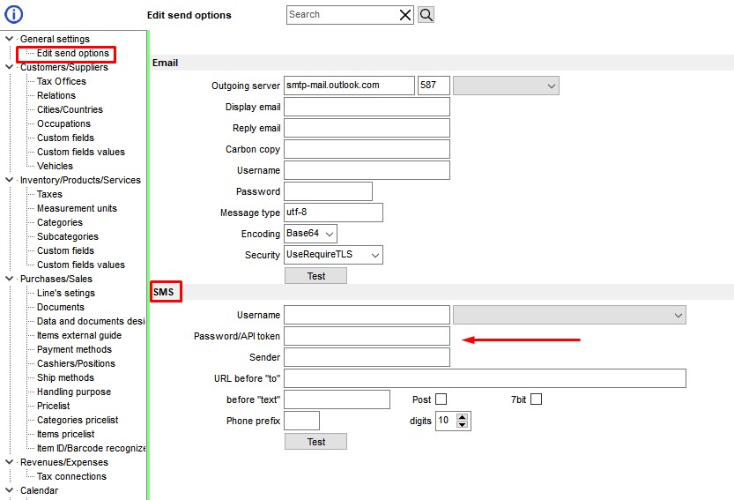
Task: Open Tax Offices in sidebar
Action: pos(61,81)
